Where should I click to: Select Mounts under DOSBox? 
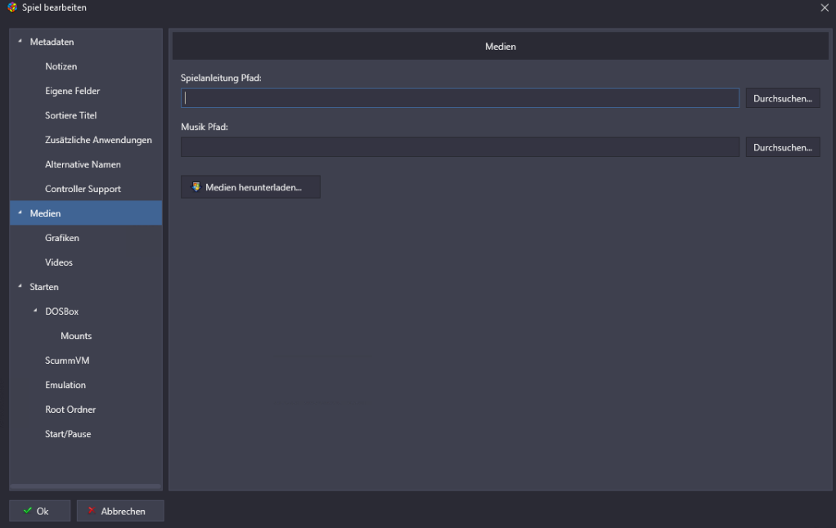(76, 336)
